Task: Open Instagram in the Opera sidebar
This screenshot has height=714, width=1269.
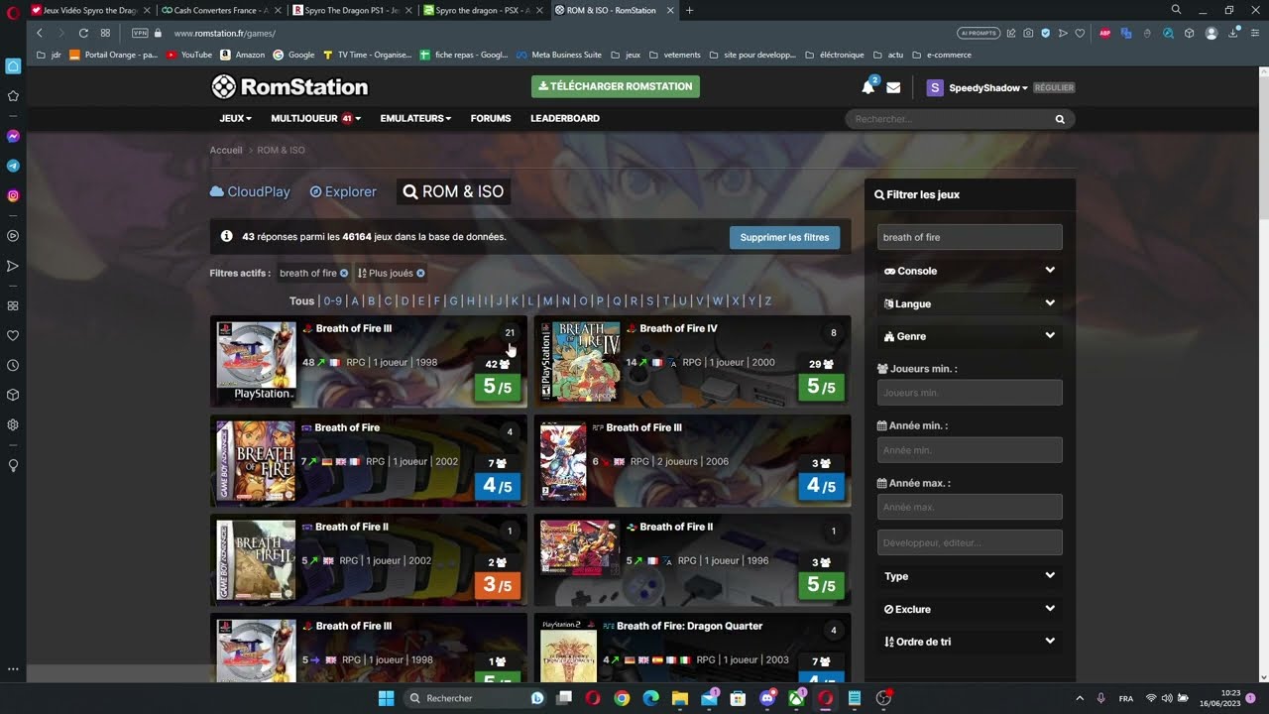Action: click(x=13, y=195)
